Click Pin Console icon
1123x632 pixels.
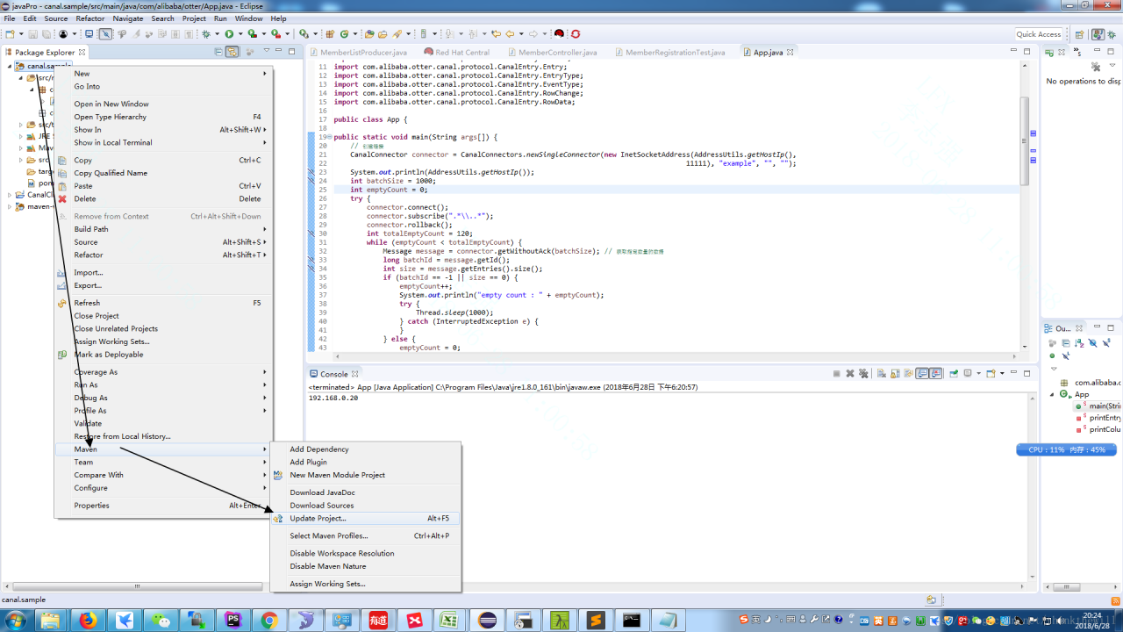click(954, 373)
